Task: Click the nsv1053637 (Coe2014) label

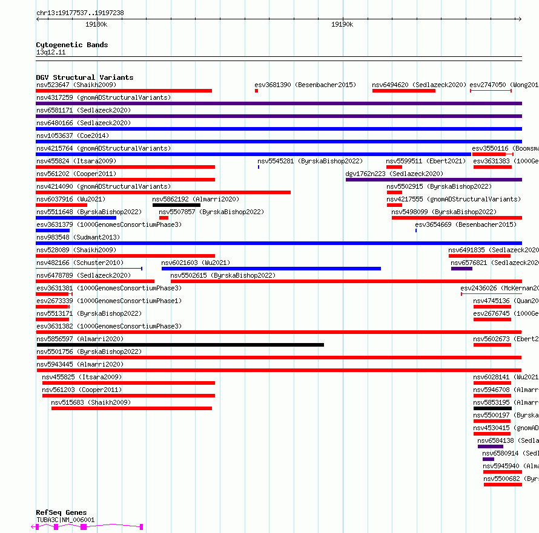Action: (73, 136)
